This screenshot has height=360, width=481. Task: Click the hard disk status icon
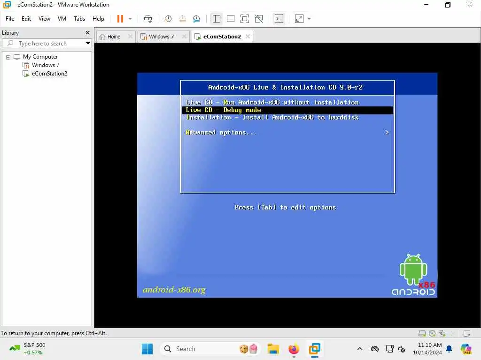(x=422, y=333)
